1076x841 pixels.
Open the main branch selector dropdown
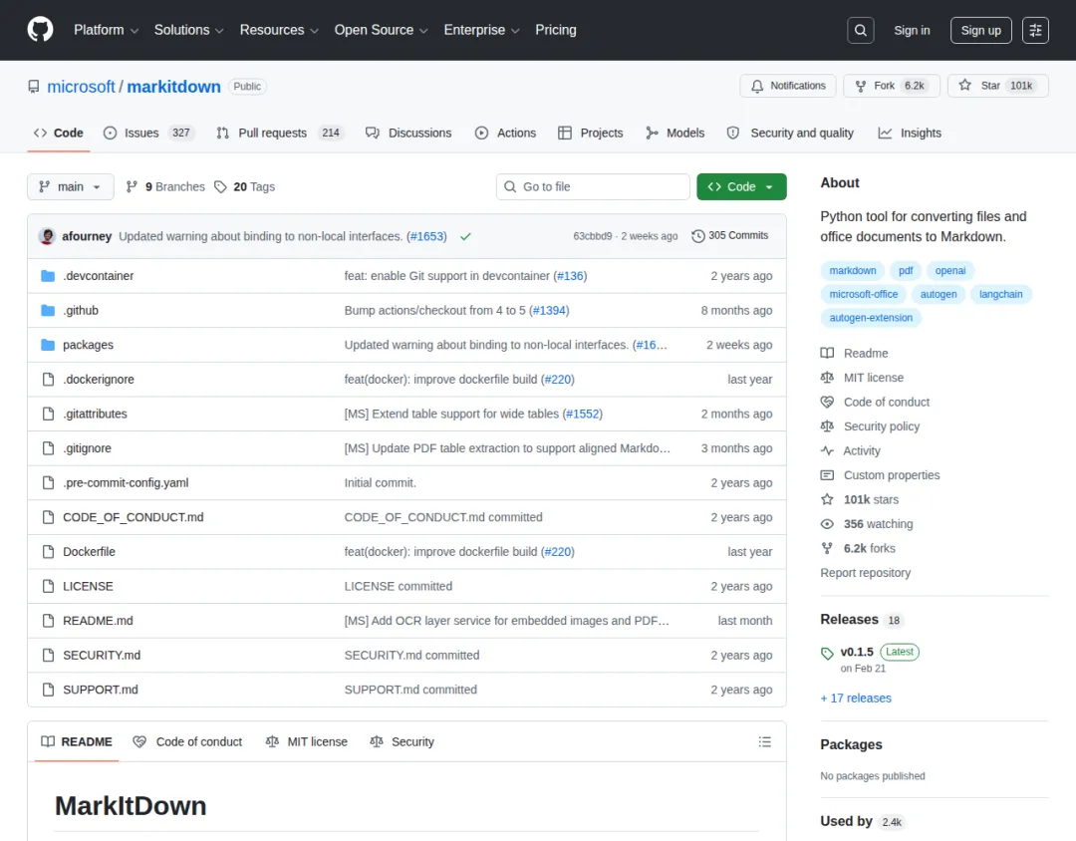point(70,186)
